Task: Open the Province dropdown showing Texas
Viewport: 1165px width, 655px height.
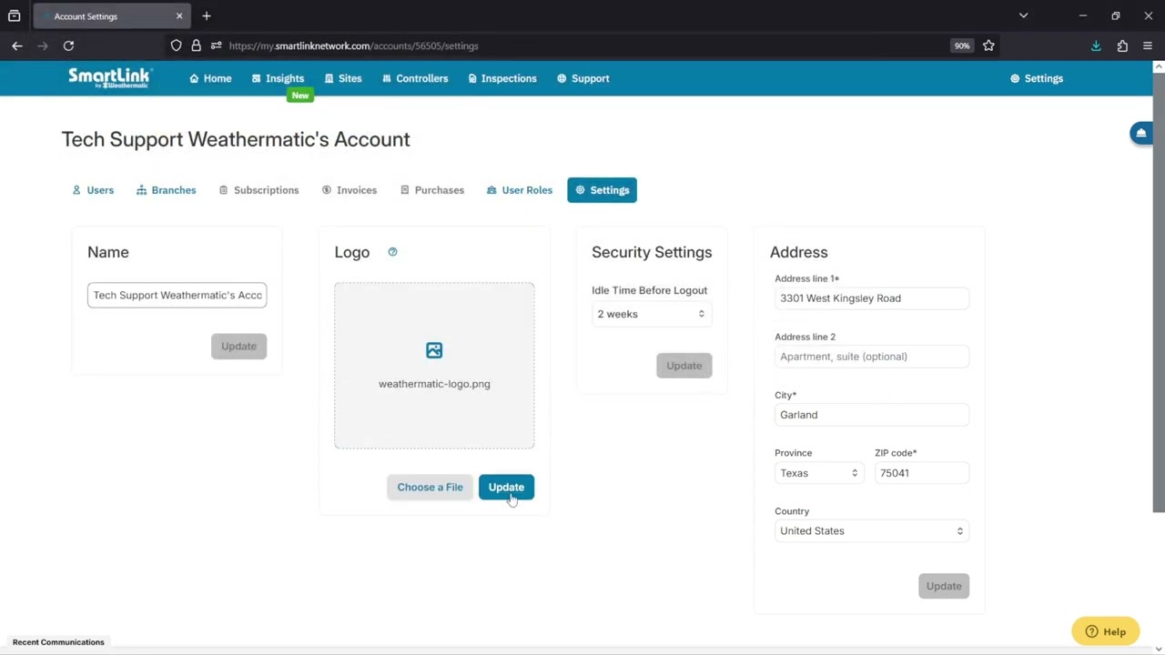Action: (x=818, y=473)
